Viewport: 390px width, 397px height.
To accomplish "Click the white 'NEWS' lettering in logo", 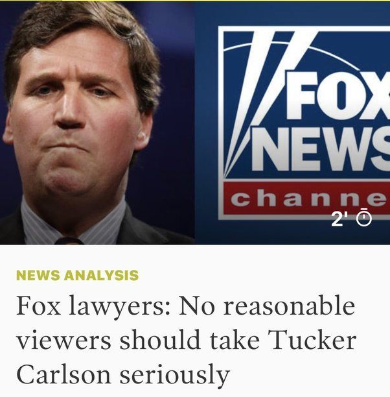I will click(x=321, y=149).
